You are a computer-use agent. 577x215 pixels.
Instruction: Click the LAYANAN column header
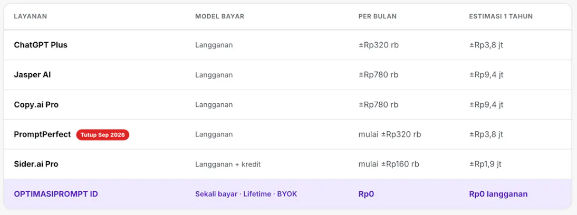31,16
